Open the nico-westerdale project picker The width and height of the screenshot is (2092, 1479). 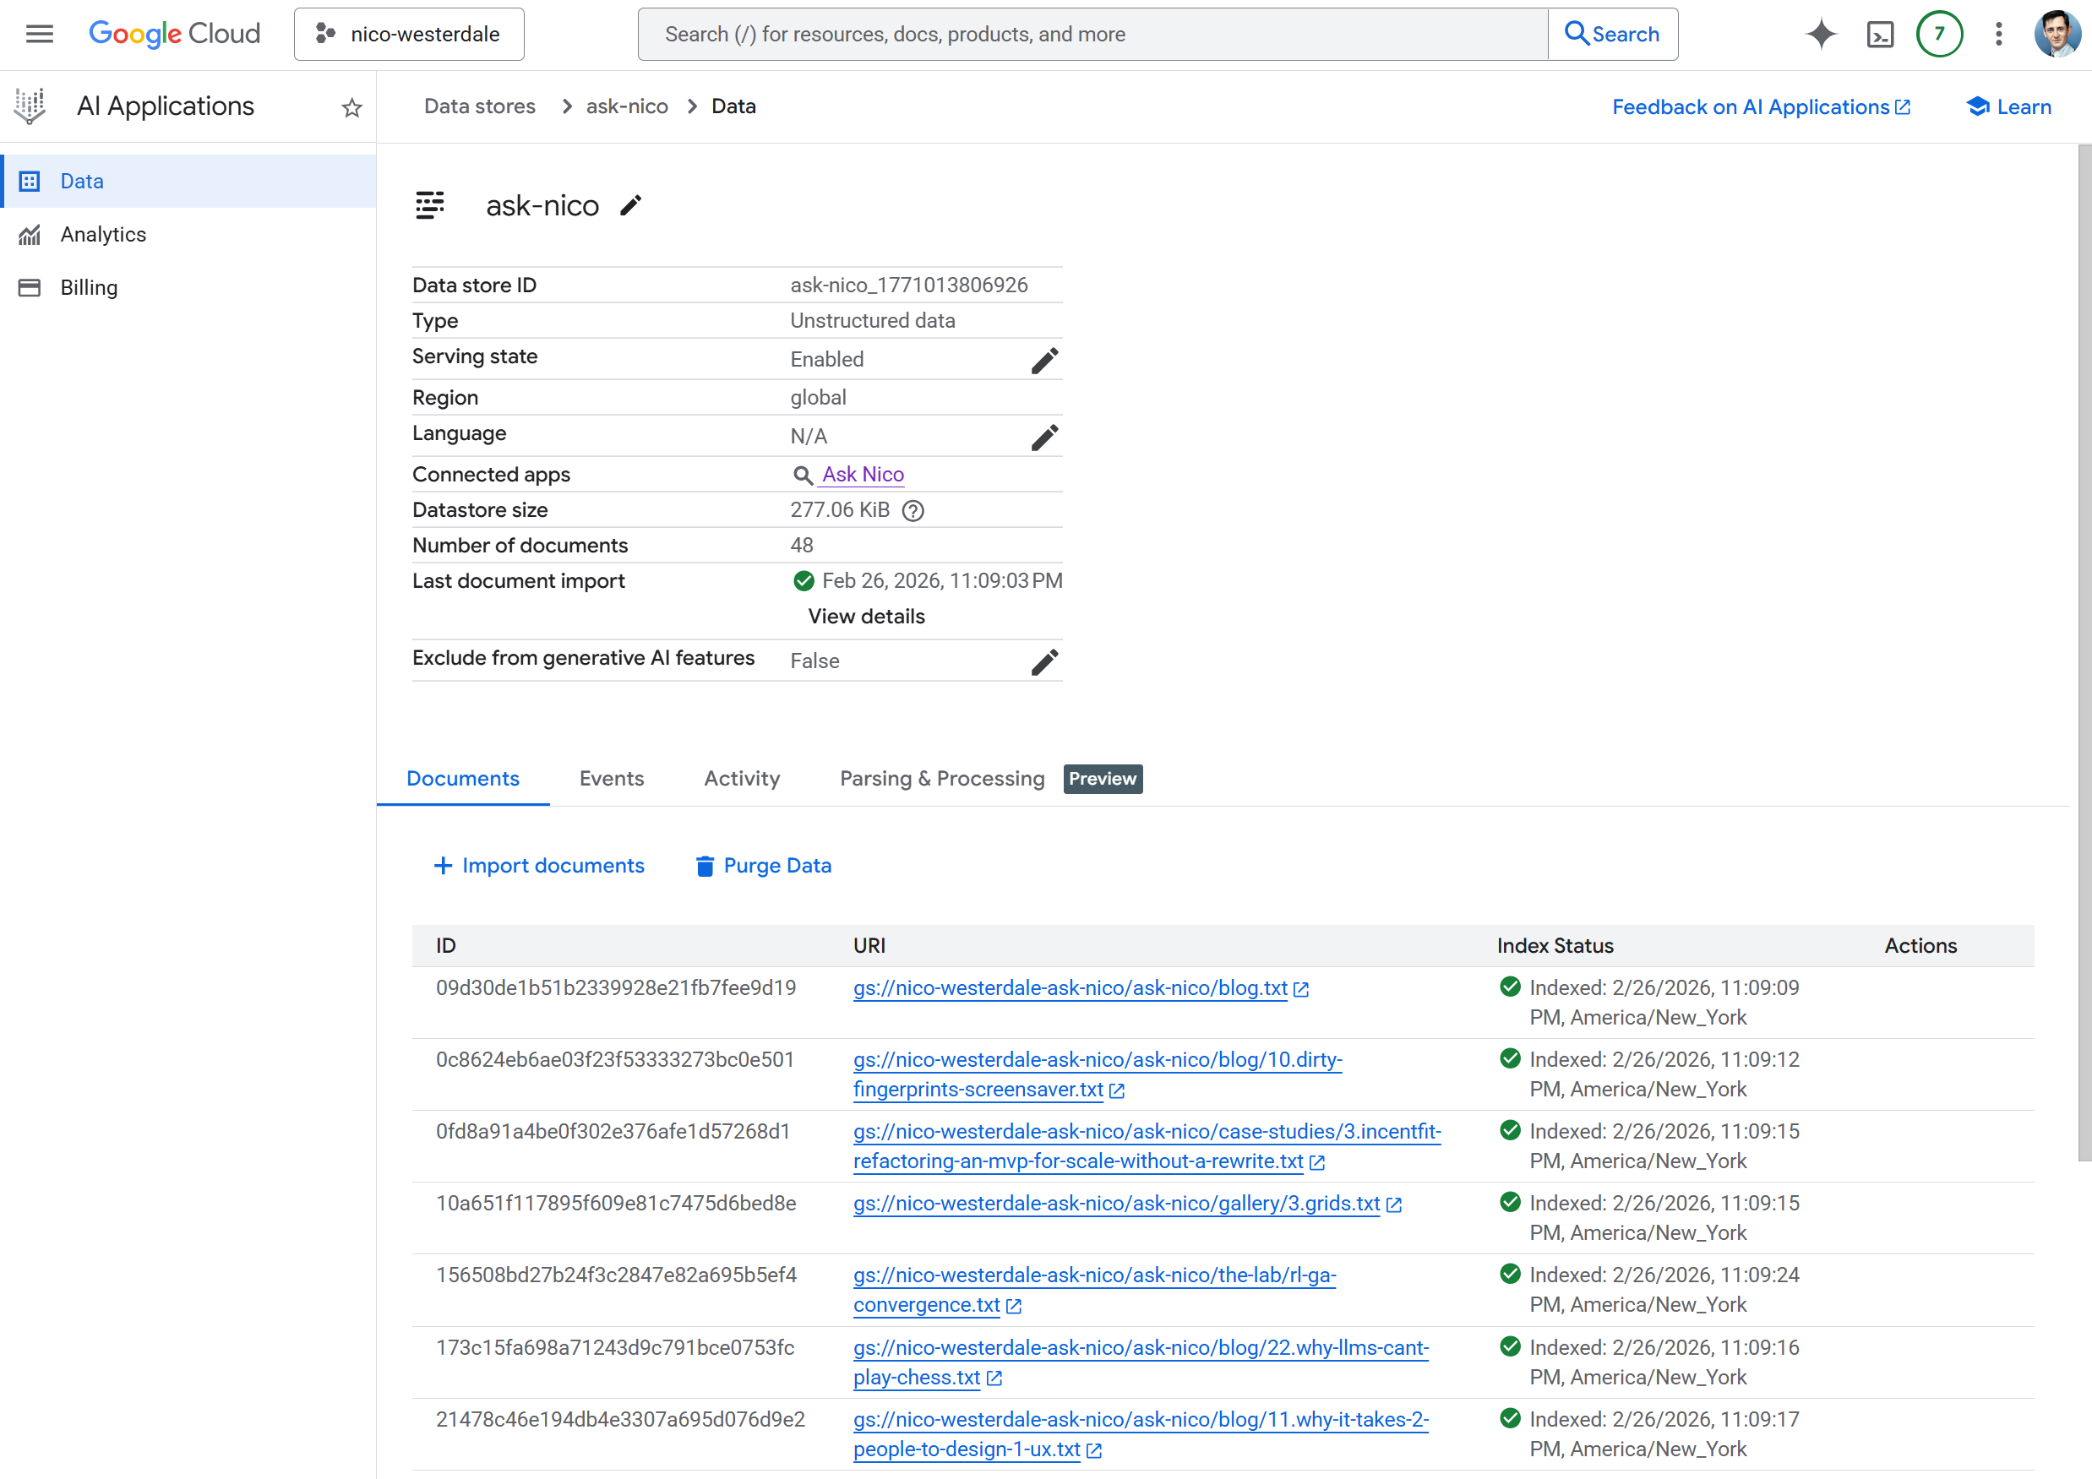408,34
